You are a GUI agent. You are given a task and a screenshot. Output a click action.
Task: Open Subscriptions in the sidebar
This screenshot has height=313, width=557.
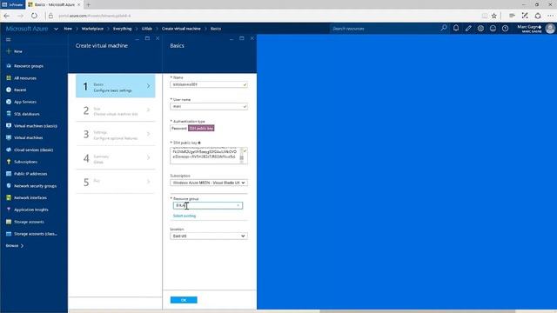(25, 162)
